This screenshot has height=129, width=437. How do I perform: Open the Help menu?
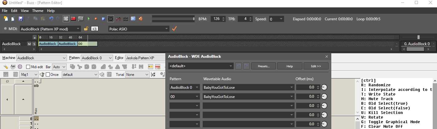click(x=51, y=11)
